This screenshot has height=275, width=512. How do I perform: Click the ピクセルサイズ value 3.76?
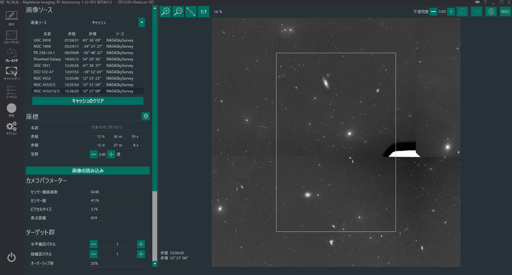117,209
